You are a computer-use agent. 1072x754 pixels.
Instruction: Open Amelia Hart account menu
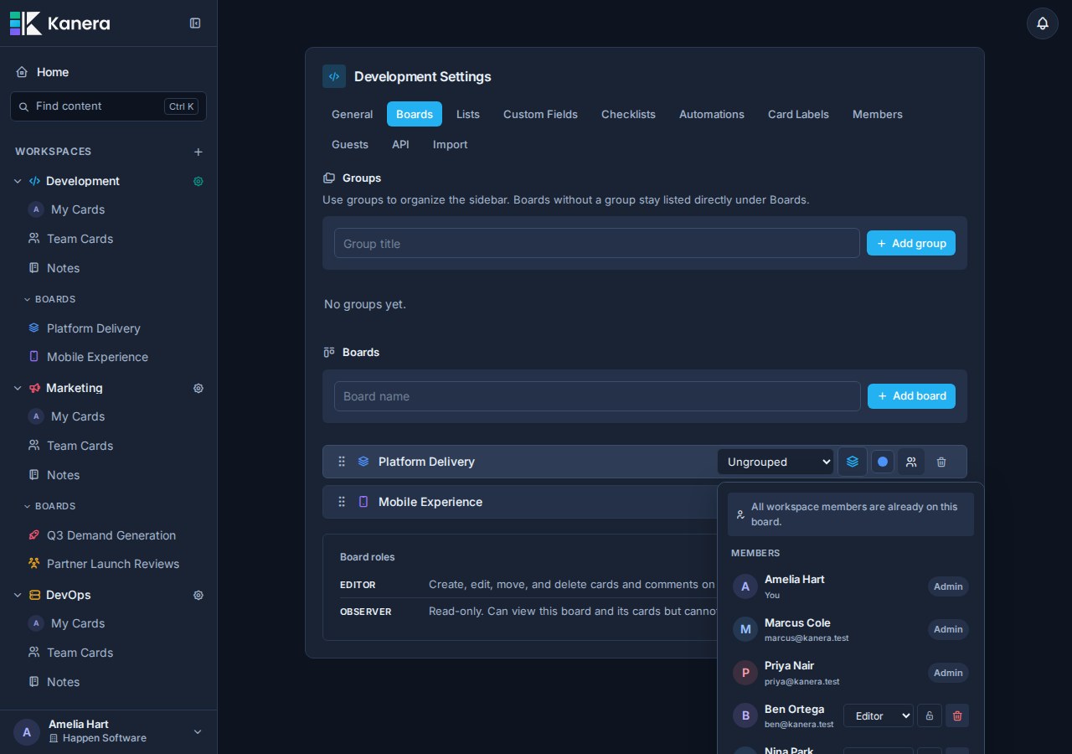pos(108,731)
